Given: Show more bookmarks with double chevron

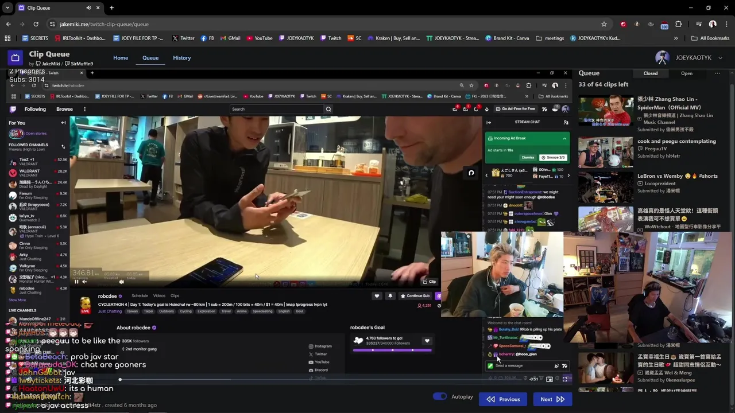Looking at the screenshot, I should [675, 38].
